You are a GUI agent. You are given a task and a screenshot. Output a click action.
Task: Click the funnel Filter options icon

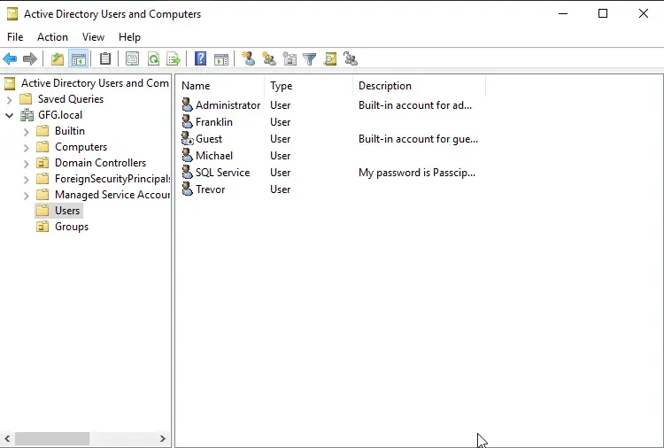pyautogui.click(x=310, y=58)
